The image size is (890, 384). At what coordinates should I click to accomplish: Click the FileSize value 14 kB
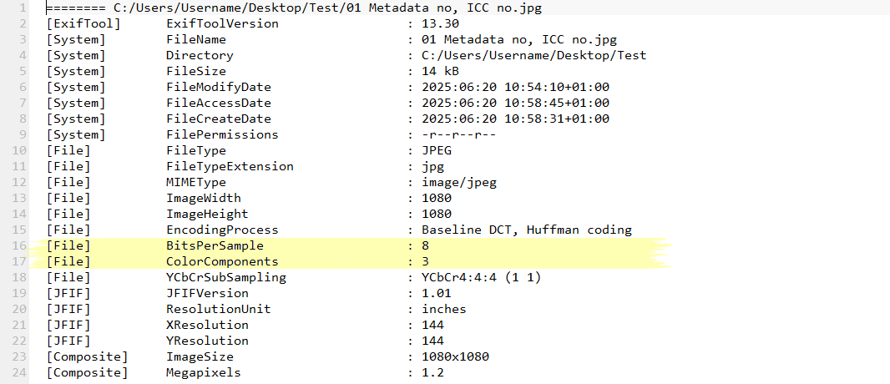(x=441, y=72)
